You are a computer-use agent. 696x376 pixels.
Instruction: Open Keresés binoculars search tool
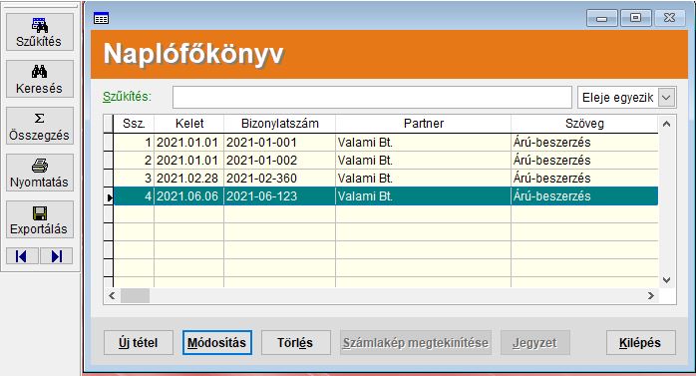40,79
